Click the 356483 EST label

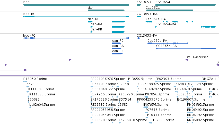(180, 84)
